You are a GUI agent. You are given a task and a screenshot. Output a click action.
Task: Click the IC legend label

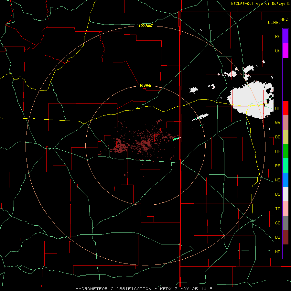click(x=277, y=209)
